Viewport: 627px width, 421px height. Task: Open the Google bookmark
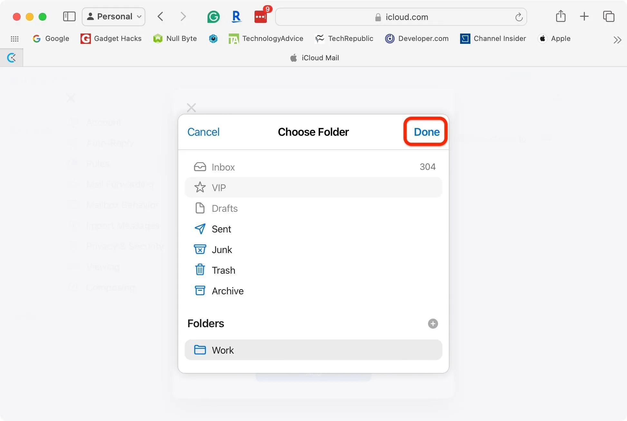click(x=51, y=38)
